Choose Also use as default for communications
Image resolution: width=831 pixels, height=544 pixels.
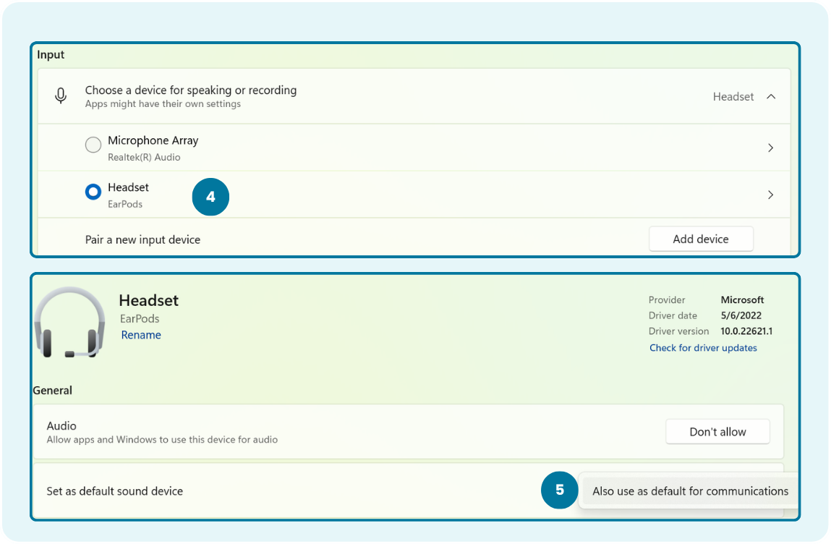click(x=690, y=491)
